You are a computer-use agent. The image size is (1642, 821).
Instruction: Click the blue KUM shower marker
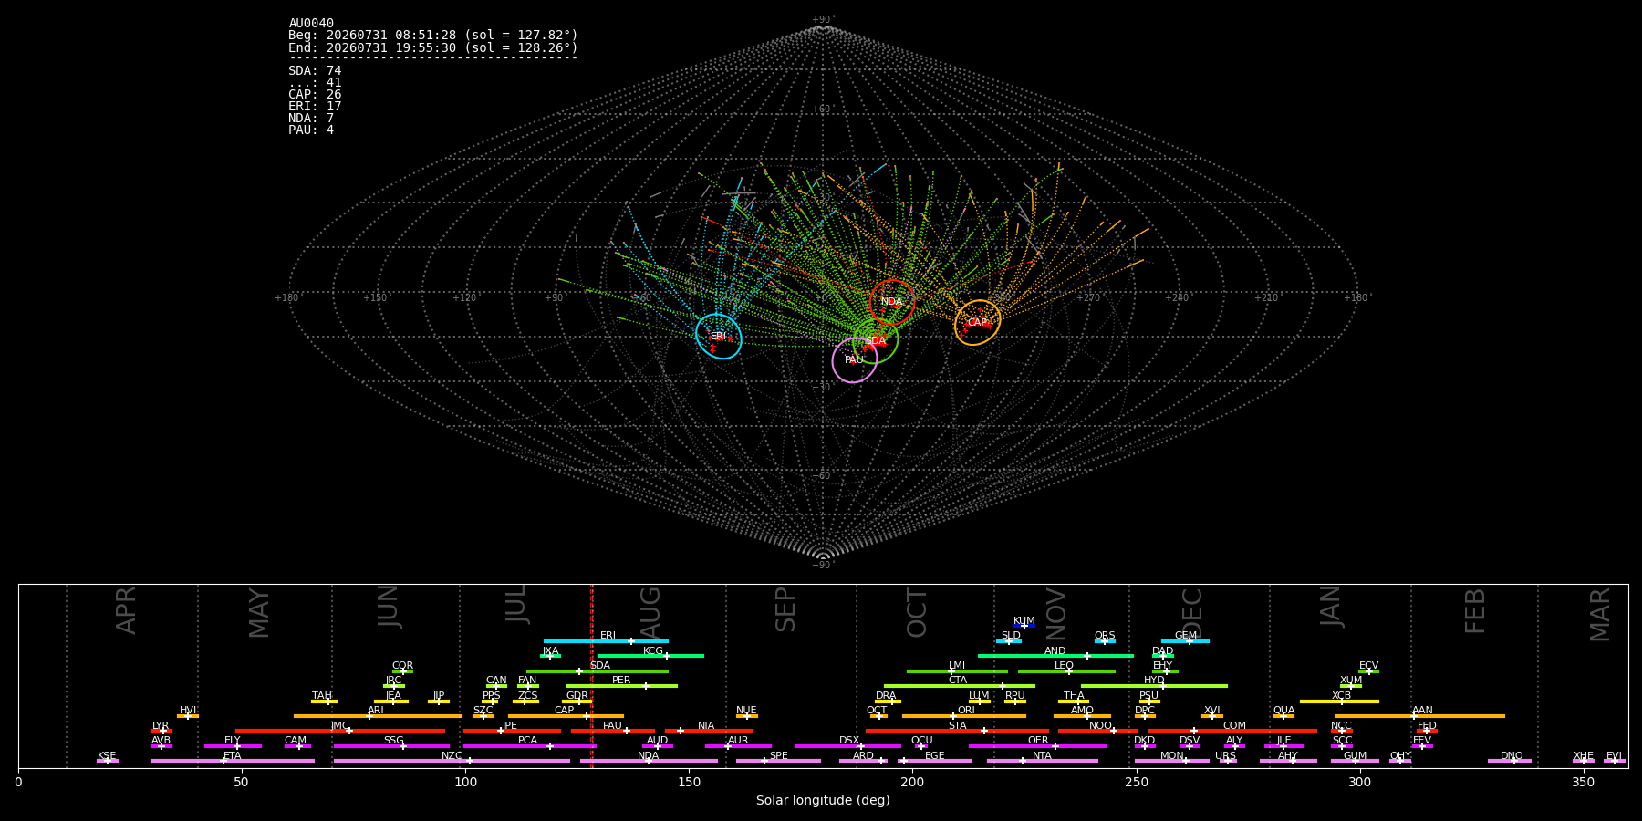[x=1024, y=626]
